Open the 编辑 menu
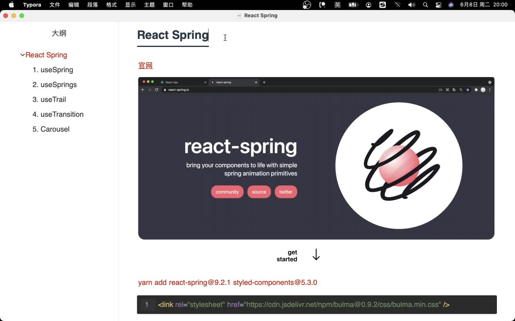The height and width of the screenshot is (321, 515). 74,5
